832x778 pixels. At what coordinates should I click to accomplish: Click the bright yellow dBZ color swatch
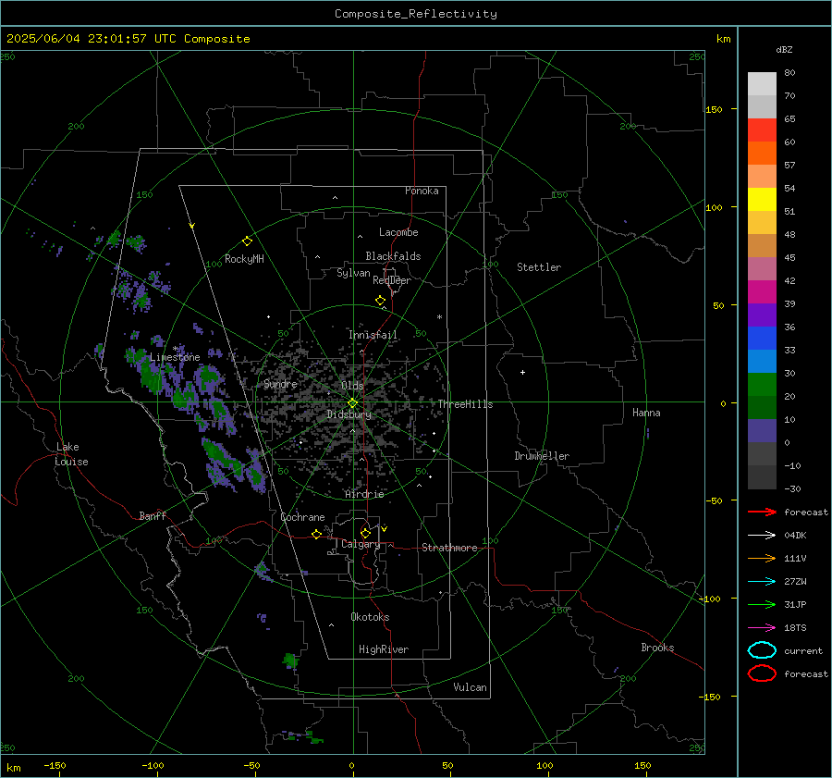tap(762, 200)
